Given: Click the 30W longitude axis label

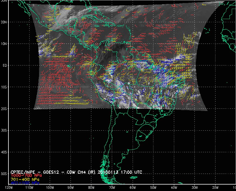Looking at the screenshot, I should pos(195,188).
